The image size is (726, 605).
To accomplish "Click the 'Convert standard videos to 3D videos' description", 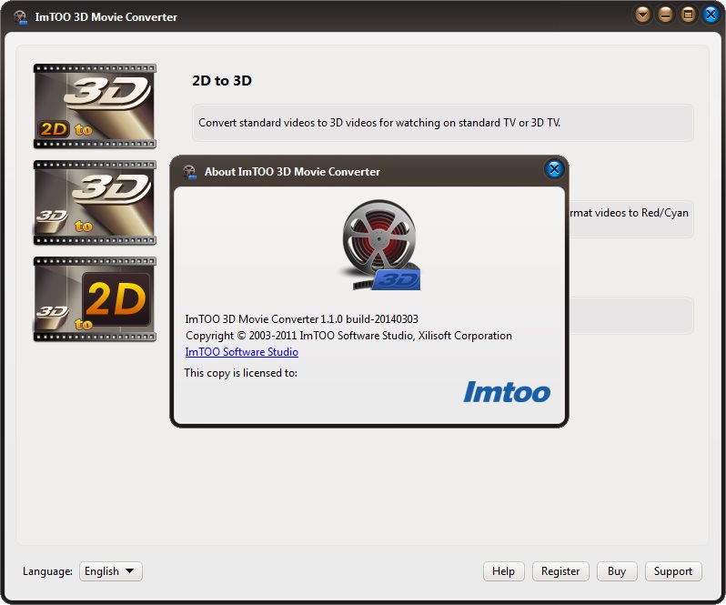I will click(x=379, y=123).
